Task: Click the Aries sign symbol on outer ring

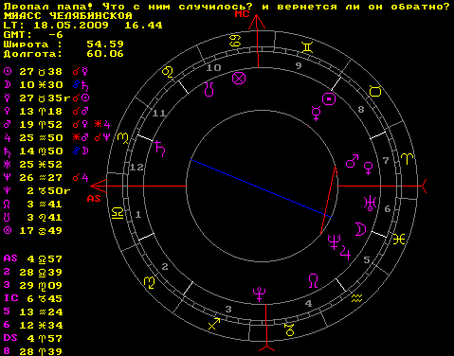Action: click(x=408, y=159)
